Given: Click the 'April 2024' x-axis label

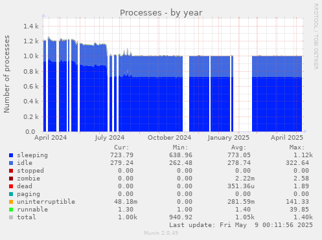Looking at the screenshot, I should coord(51,138).
